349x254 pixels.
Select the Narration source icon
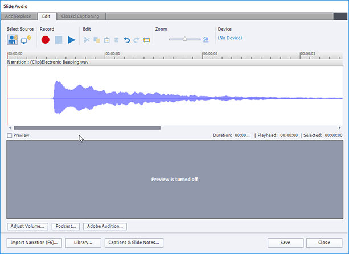[13, 40]
